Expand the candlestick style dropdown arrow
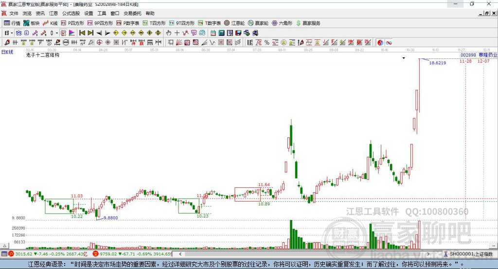 (x=57, y=33)
